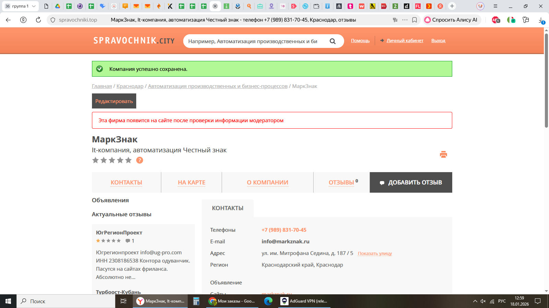Open the downloads panel

(x=541, y=21)
